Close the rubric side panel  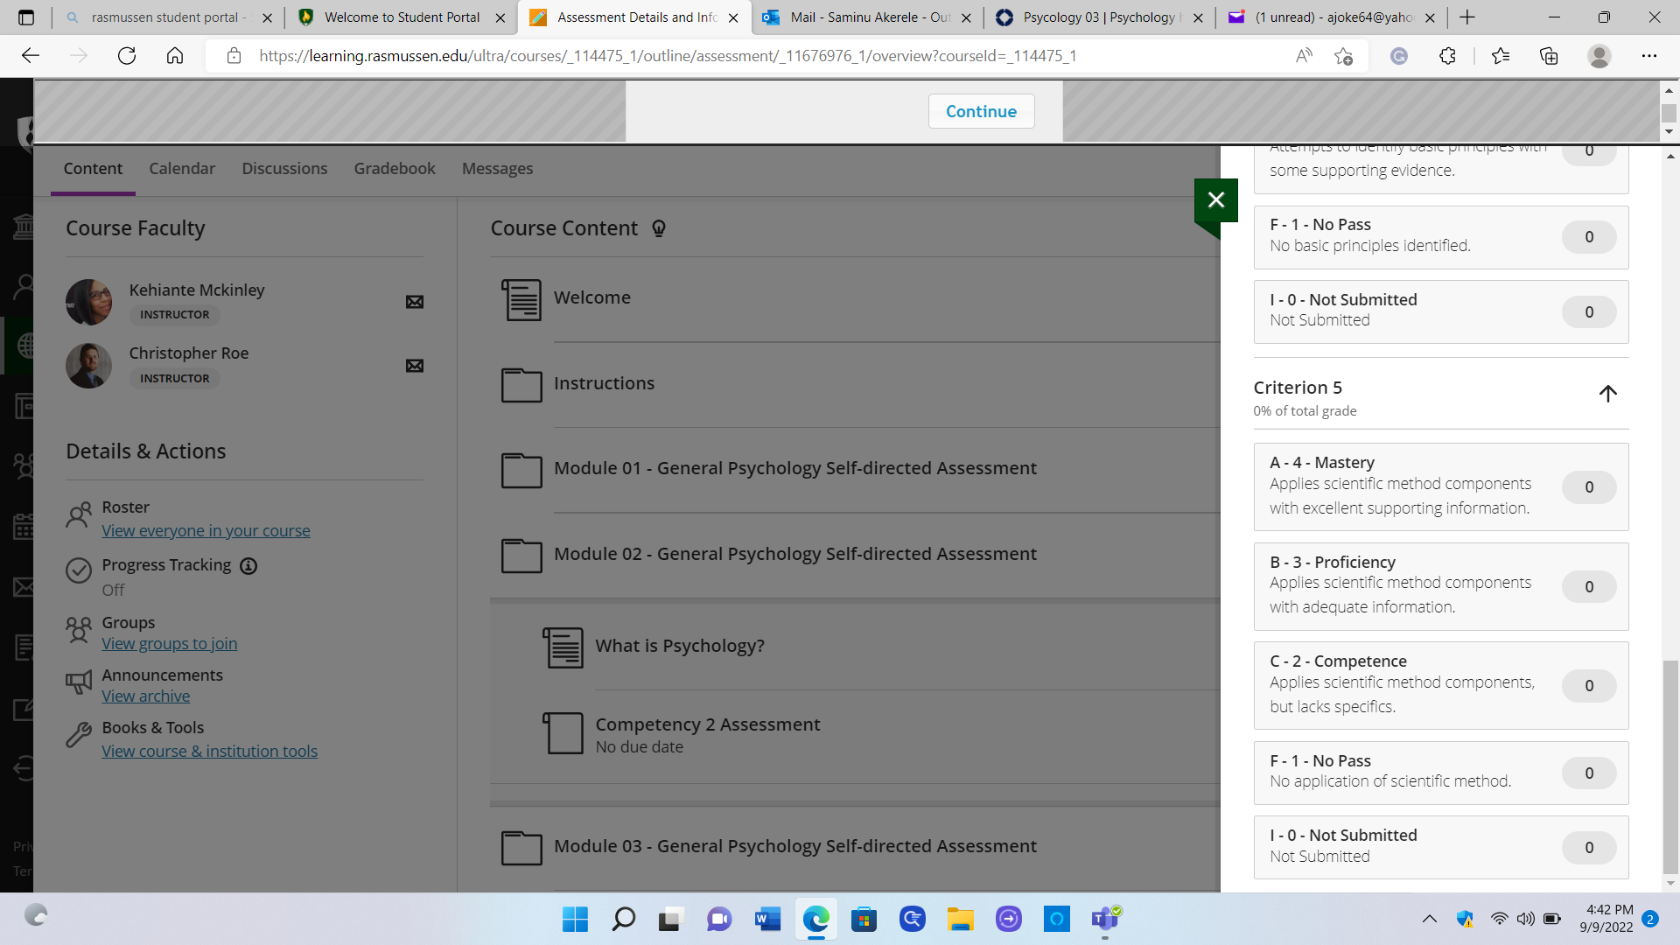pyautogui.click(x=1215, y=200)
